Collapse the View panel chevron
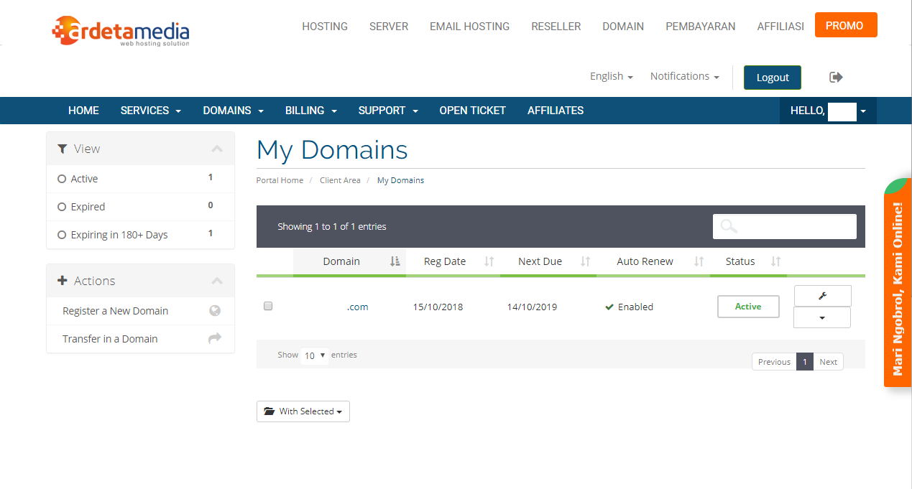Screen dimensions: 912x489 click(x=217, y=149)
